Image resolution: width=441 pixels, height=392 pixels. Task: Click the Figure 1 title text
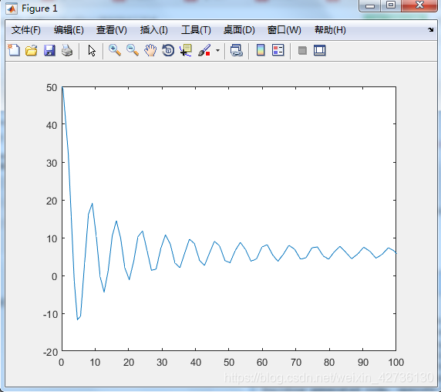(x=39, y=8)
